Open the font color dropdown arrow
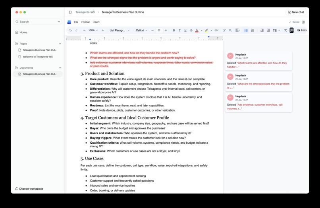Screen dimensions: 320x208 202,31
